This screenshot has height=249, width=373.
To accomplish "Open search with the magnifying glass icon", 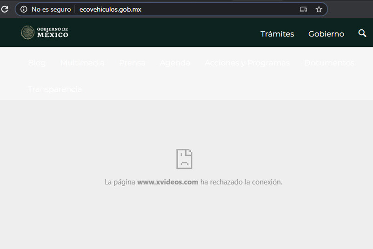I will (x=362, y=34).
